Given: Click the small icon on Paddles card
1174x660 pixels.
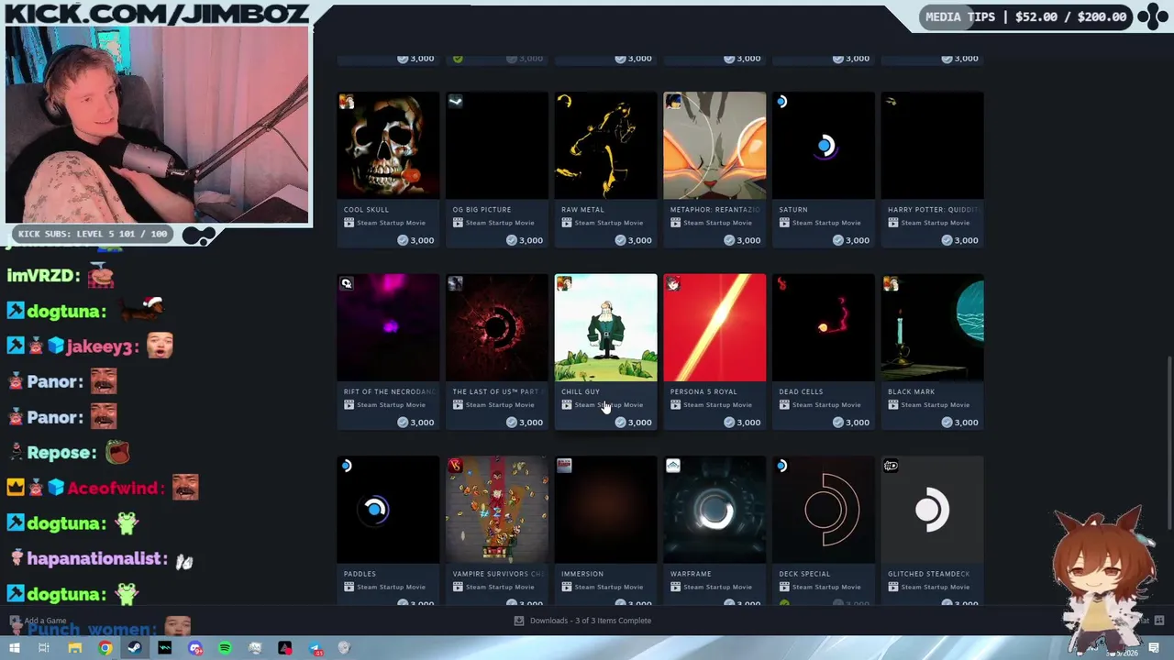Looking at the screenshot, I should point(347,466).
